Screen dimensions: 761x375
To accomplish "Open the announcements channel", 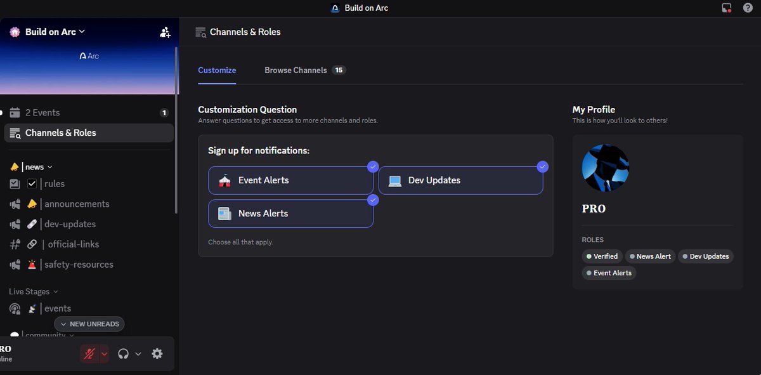I will tap(89, 204).
